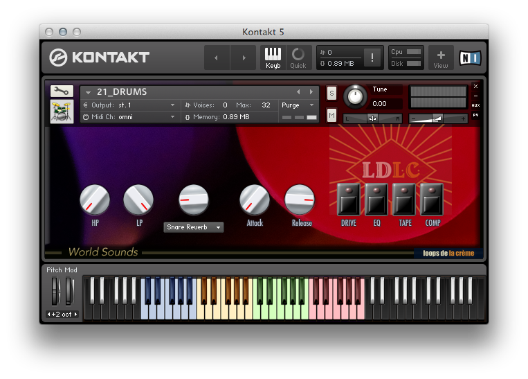Click the Mod wheel

(69, 291)
